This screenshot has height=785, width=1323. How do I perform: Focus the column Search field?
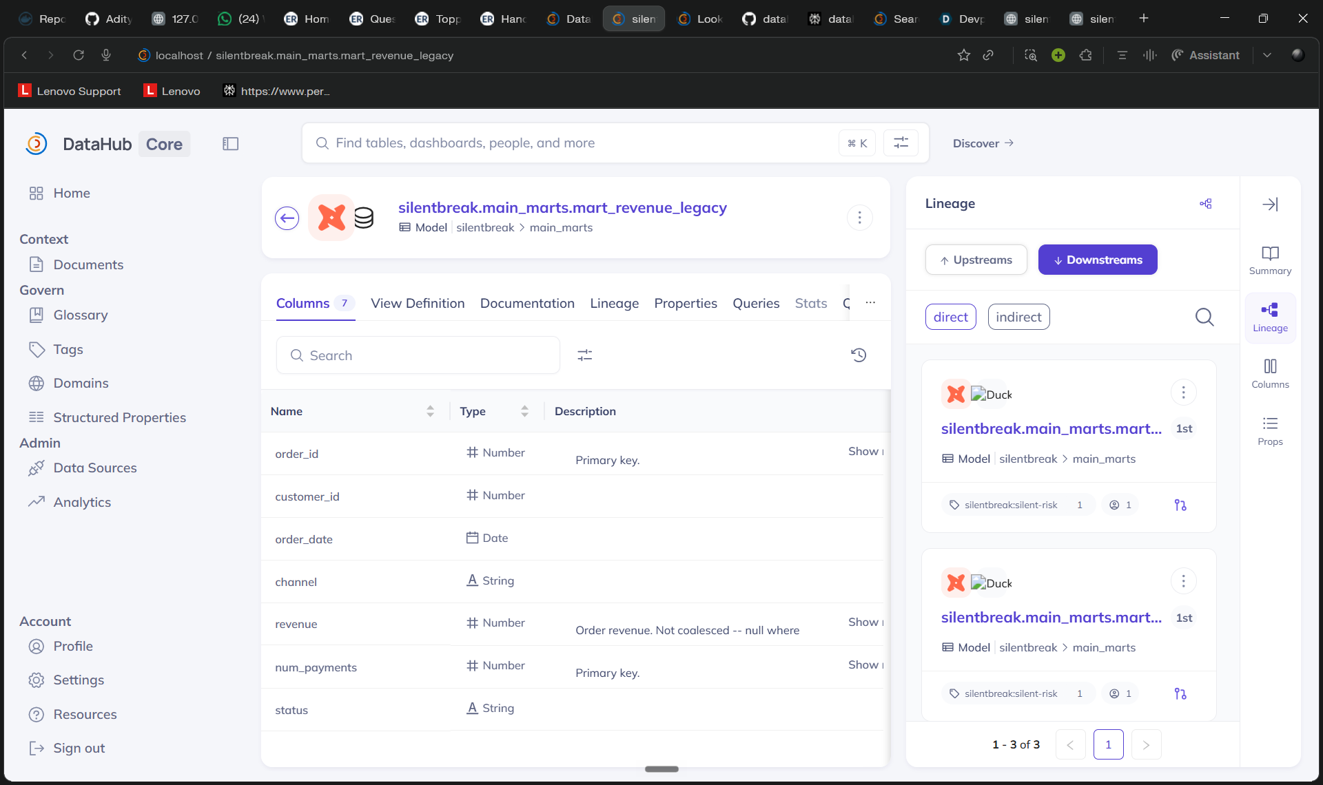(x=418, y=355)
